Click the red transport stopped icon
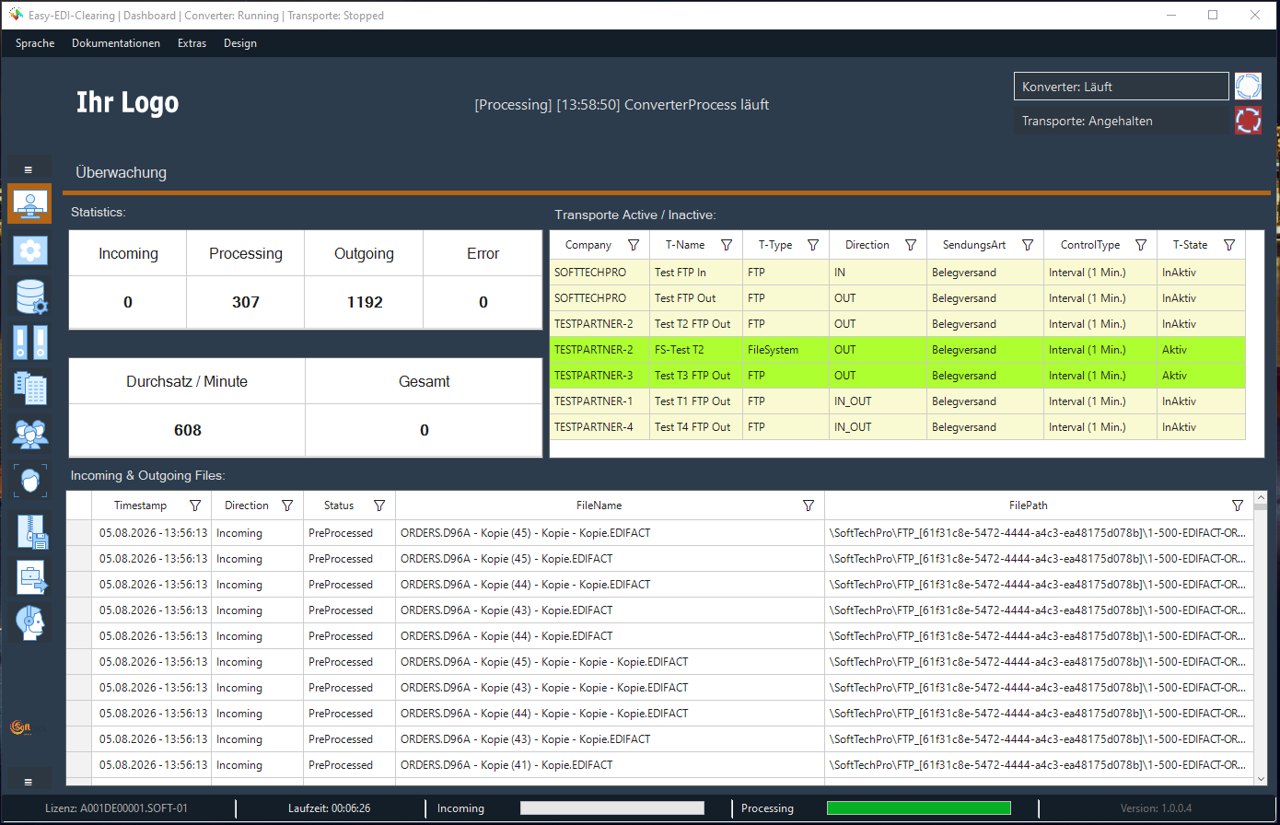1280x825 pixels. (x=1248, y=120)
